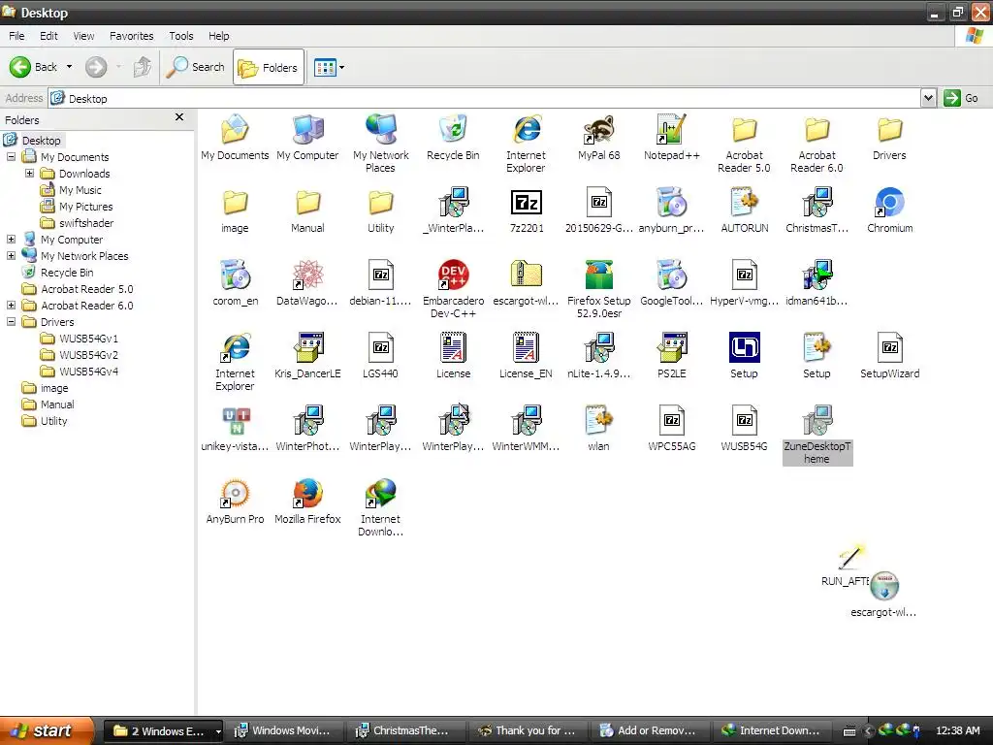This screenshot has height=745, width=993.
Task: Open the MyPal 68 shortcut icon
Action: click(598, 130)
